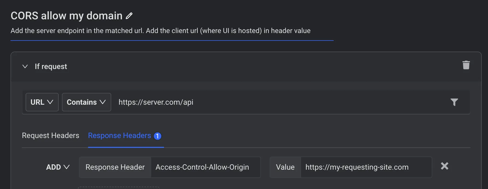This screenshot has width=488, height=189.
Task: Click the rule description text
Action: click(x=161, y=31)
